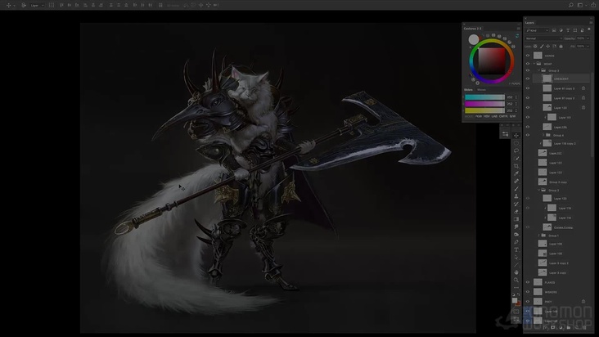Screen dimensions: 599x337
Task: Open the Auto-Select Layer dropdown in options bar
Action: point(37,5)
